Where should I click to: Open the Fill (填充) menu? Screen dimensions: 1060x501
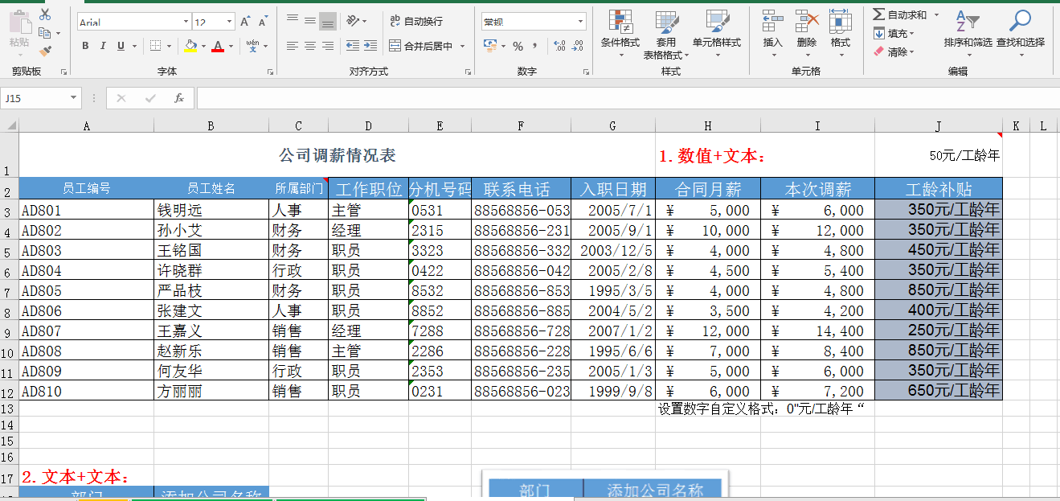click(894, 33)
